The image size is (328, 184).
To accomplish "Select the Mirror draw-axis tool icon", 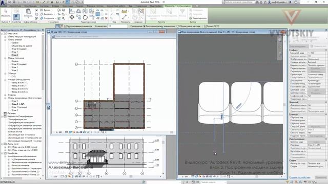I will [92, 11].
